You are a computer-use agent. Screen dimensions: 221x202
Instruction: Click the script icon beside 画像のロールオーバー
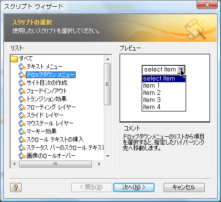point(22,156)
